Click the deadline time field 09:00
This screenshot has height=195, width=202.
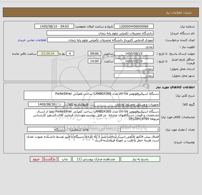(94, 53)
